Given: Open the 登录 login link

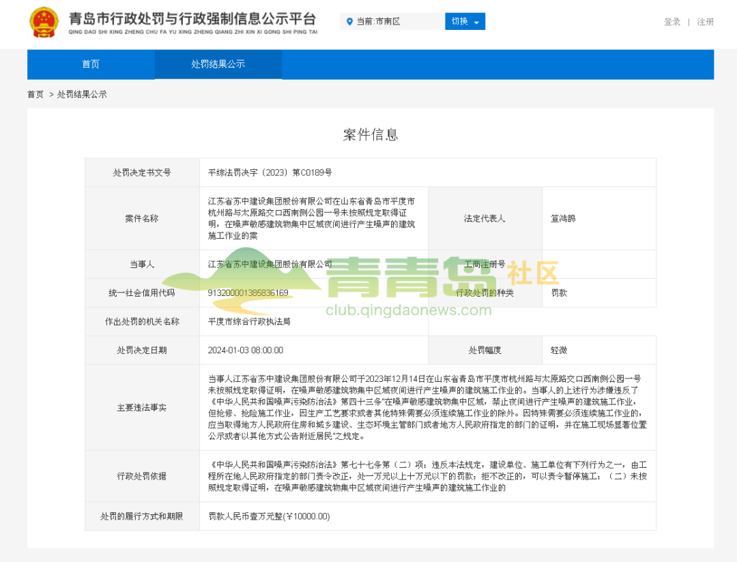Looking at the screenshot, I should 671,22.
